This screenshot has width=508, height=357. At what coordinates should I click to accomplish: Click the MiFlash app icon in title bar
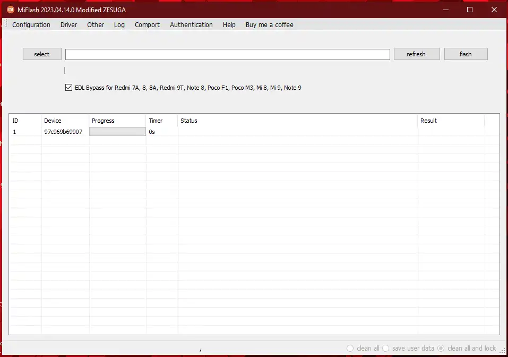click(x=10, y=10)
